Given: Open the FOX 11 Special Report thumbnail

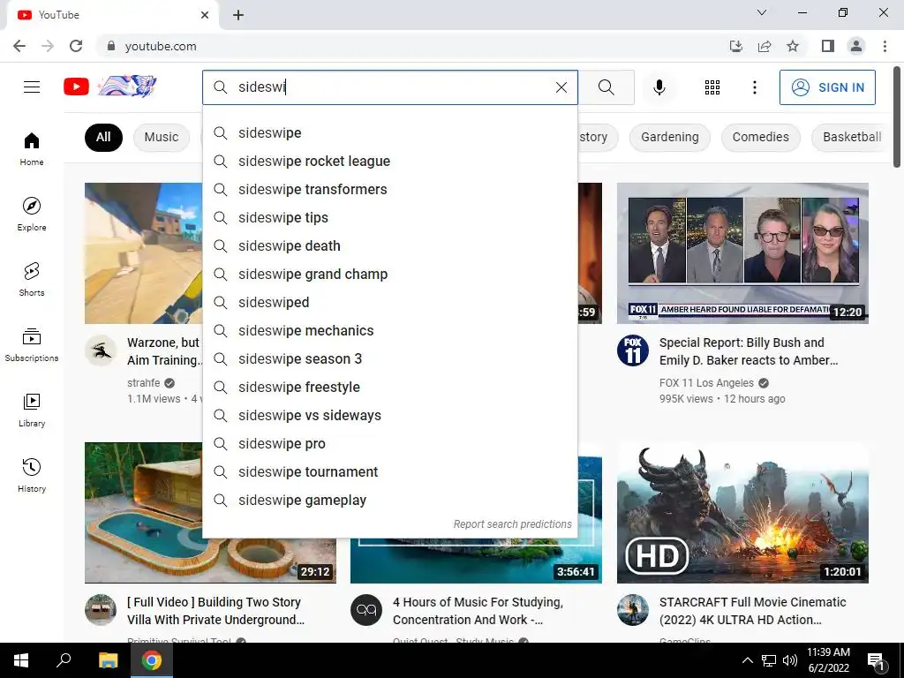Looking at the screenshot, I should (x=742, y=253).
